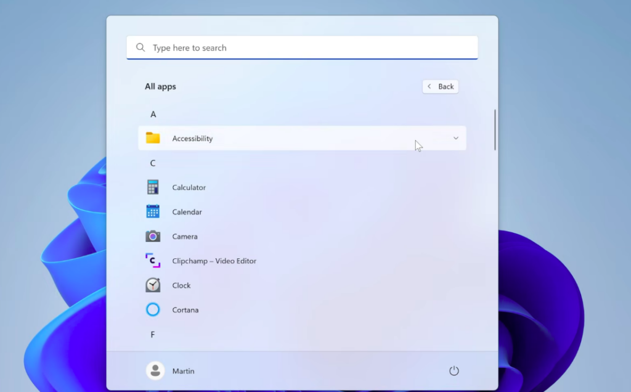
Task: Select the Cortana label text
Action: click(x=185, y=310)
